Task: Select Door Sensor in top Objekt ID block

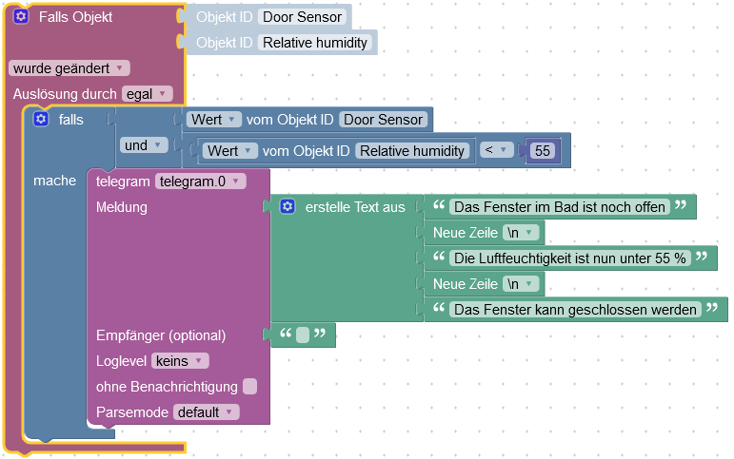Action: click(x=303, y=17)
